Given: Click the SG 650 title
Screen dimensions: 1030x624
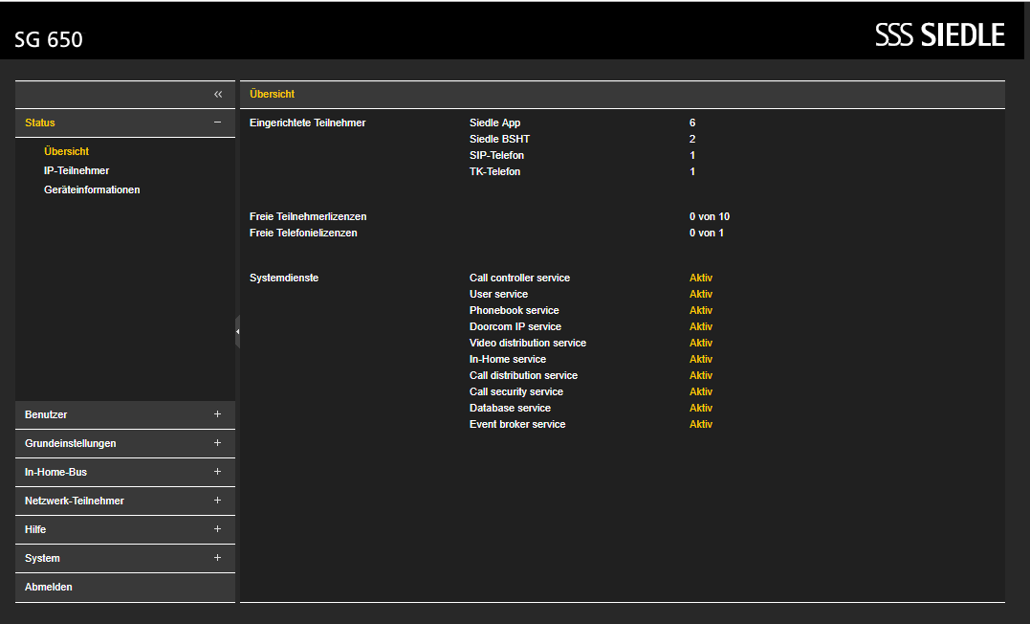Looking at the screenshot, I should click(49, 39).
